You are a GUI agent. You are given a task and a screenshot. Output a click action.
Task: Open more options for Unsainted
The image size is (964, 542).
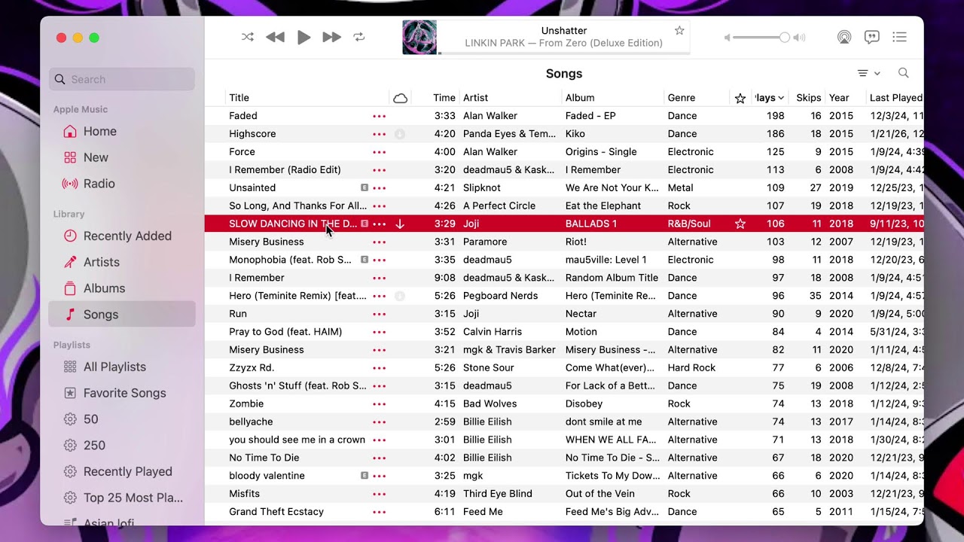(x=379, y=188)
